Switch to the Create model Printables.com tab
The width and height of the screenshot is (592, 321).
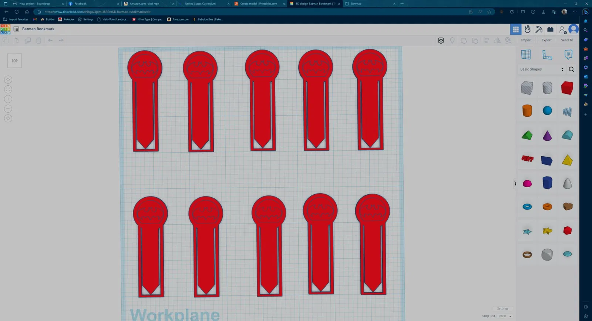[x=260, y=4]
